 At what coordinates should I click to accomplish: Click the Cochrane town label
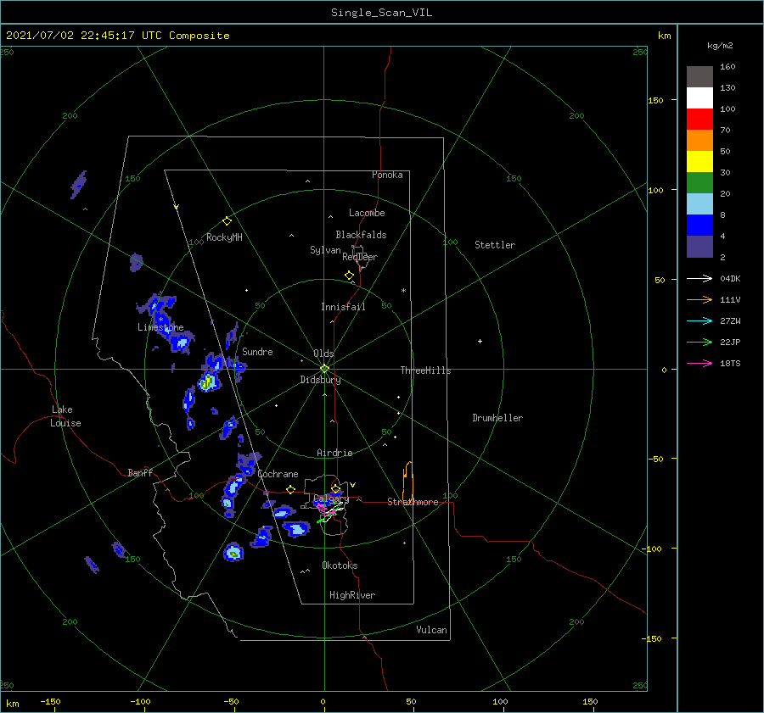[278, 474]
